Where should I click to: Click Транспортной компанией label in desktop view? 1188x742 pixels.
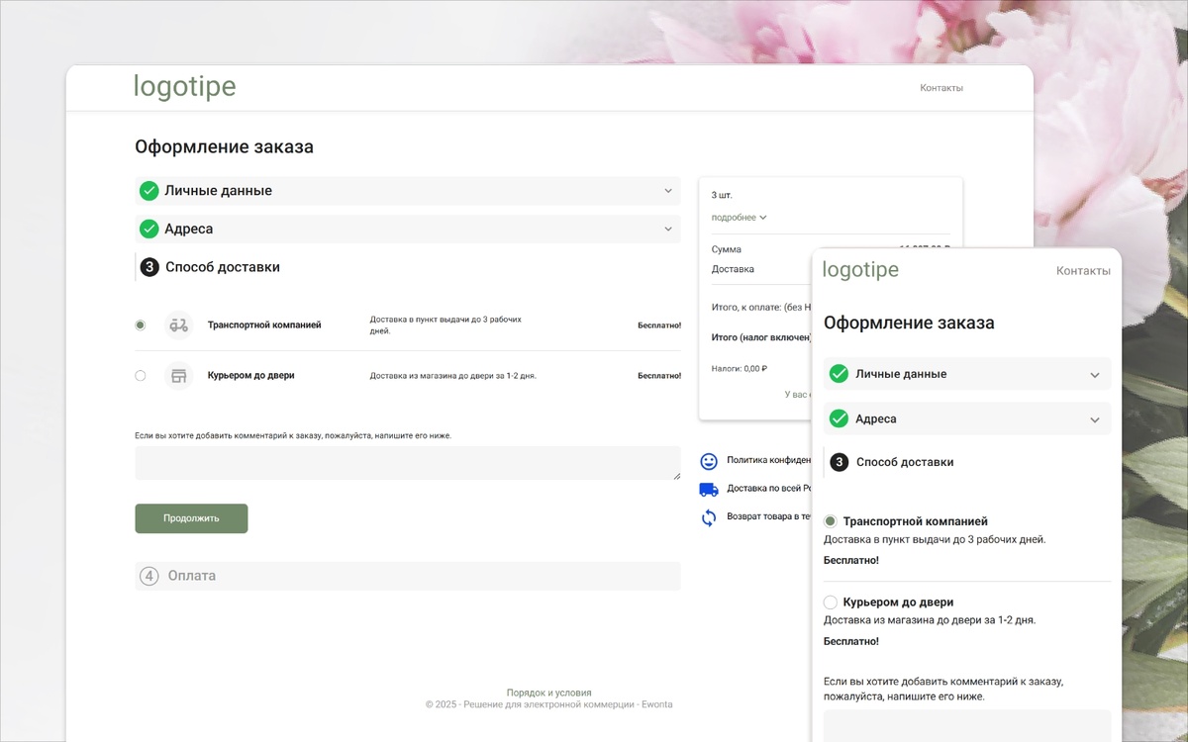coord(264,325)
